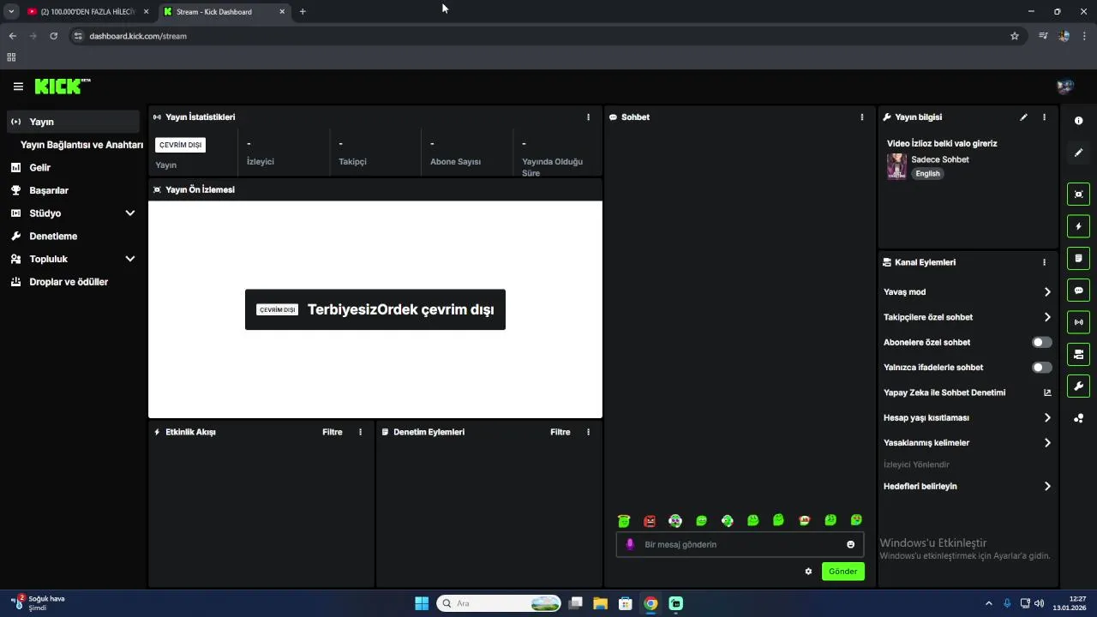
Task: Click Sadece Sohbet category label
Action: pos(940,159)
